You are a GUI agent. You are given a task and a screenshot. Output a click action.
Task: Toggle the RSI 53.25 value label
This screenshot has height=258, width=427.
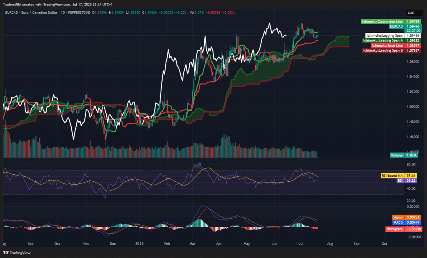(411, 181)
